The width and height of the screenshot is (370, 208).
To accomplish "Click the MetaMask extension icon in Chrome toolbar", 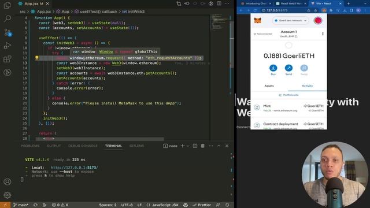I will pos(324,10).
